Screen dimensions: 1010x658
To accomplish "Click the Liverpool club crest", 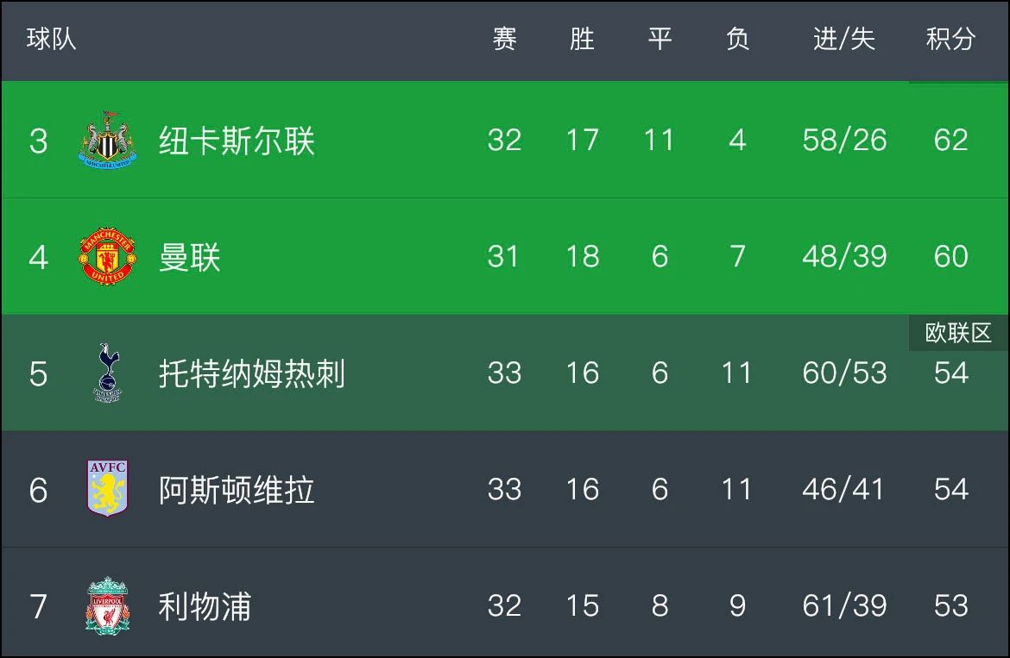I will [x=108, y=605].
